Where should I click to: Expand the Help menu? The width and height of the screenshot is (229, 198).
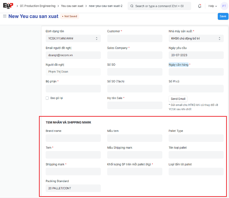213,6
